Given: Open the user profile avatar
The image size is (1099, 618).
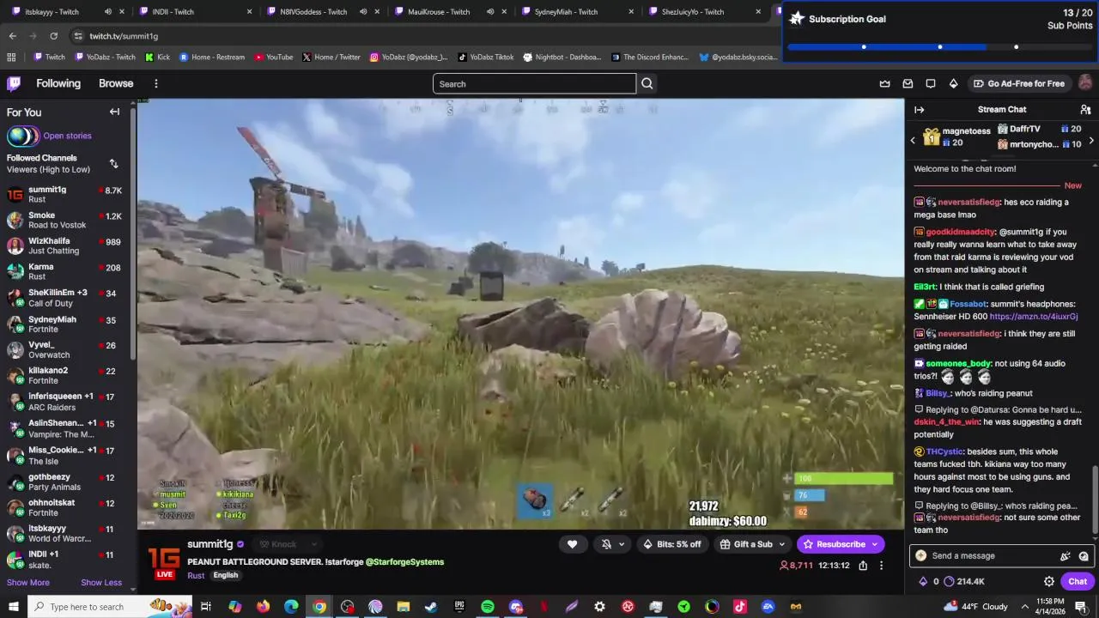Looking at the screenshot, I should 1085,82.
